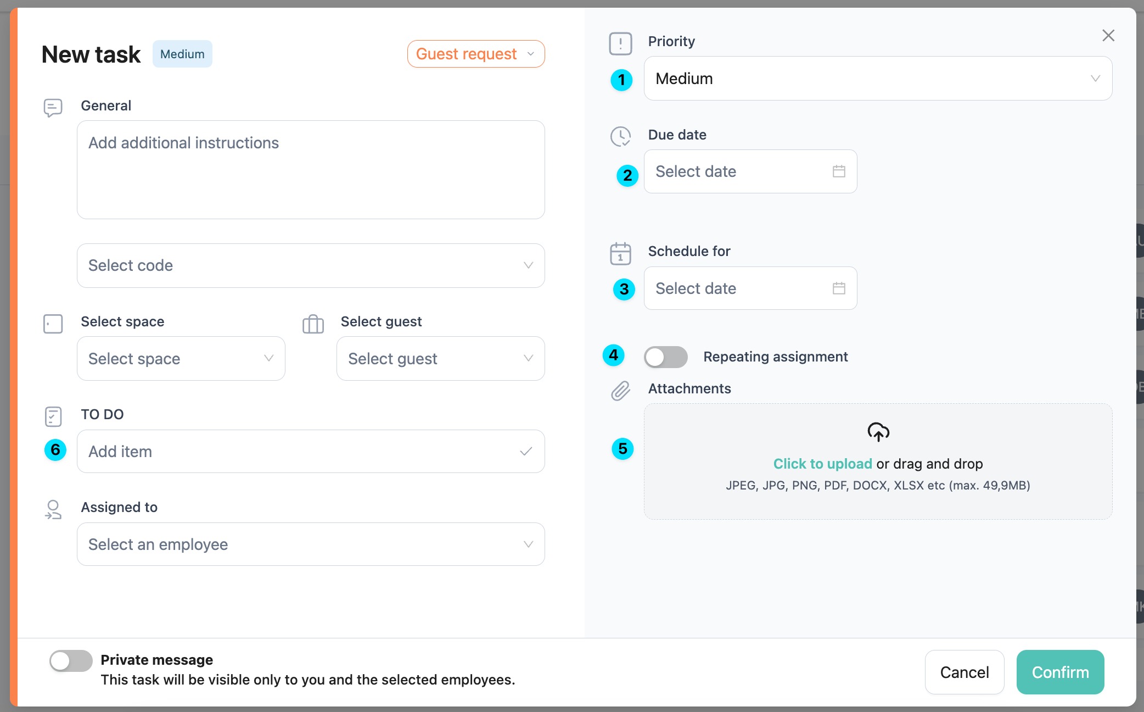Expand the Select code dropdown
This screenshot has height=712, width=1144.
coord(311,266)
